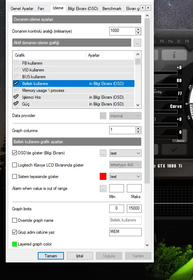Switch to the Genel Ayarlar tab
Viewport: 193px width, 280px height.
(x=22, y=9)
